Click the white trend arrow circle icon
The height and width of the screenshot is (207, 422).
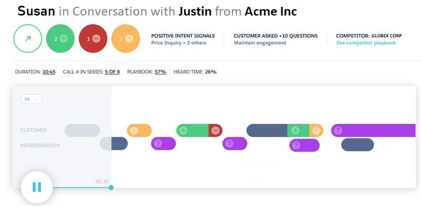pos(28,39)
